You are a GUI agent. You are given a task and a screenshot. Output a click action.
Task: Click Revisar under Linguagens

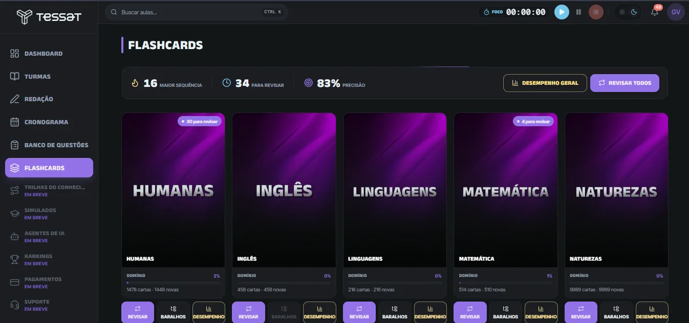359,312
